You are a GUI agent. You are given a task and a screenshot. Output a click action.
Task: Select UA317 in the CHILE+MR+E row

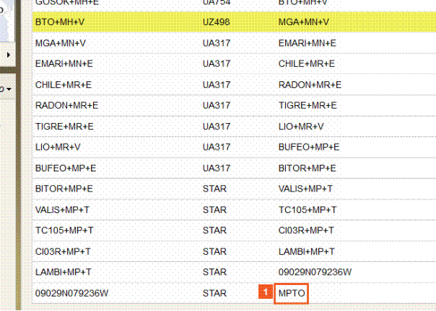217,85
